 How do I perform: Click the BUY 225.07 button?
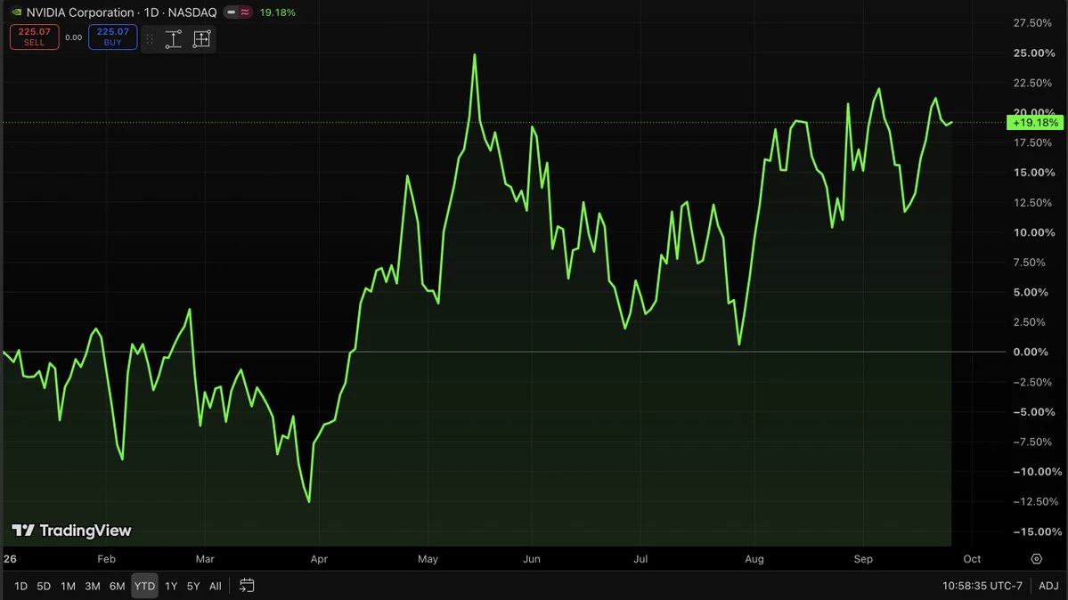tap(112, 36)
